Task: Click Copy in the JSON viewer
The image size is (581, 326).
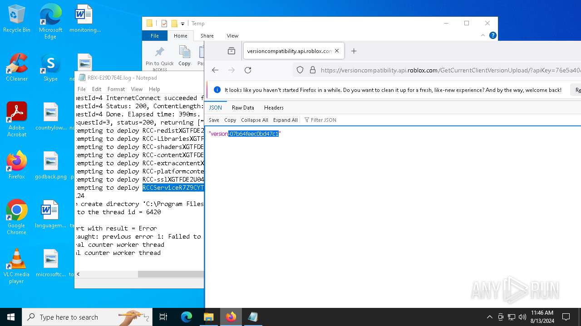Action: pos(230,120)
